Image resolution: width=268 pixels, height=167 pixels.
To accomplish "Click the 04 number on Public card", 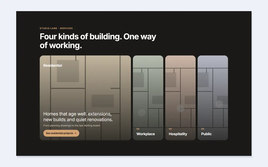I will pos(203,129).
